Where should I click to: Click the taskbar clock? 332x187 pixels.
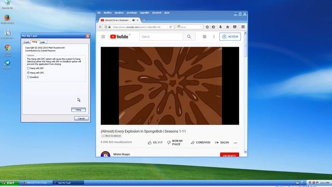325,183
